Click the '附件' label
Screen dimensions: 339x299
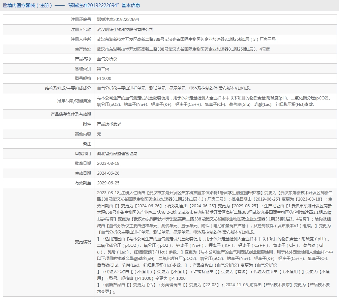[x=87, y=124]
